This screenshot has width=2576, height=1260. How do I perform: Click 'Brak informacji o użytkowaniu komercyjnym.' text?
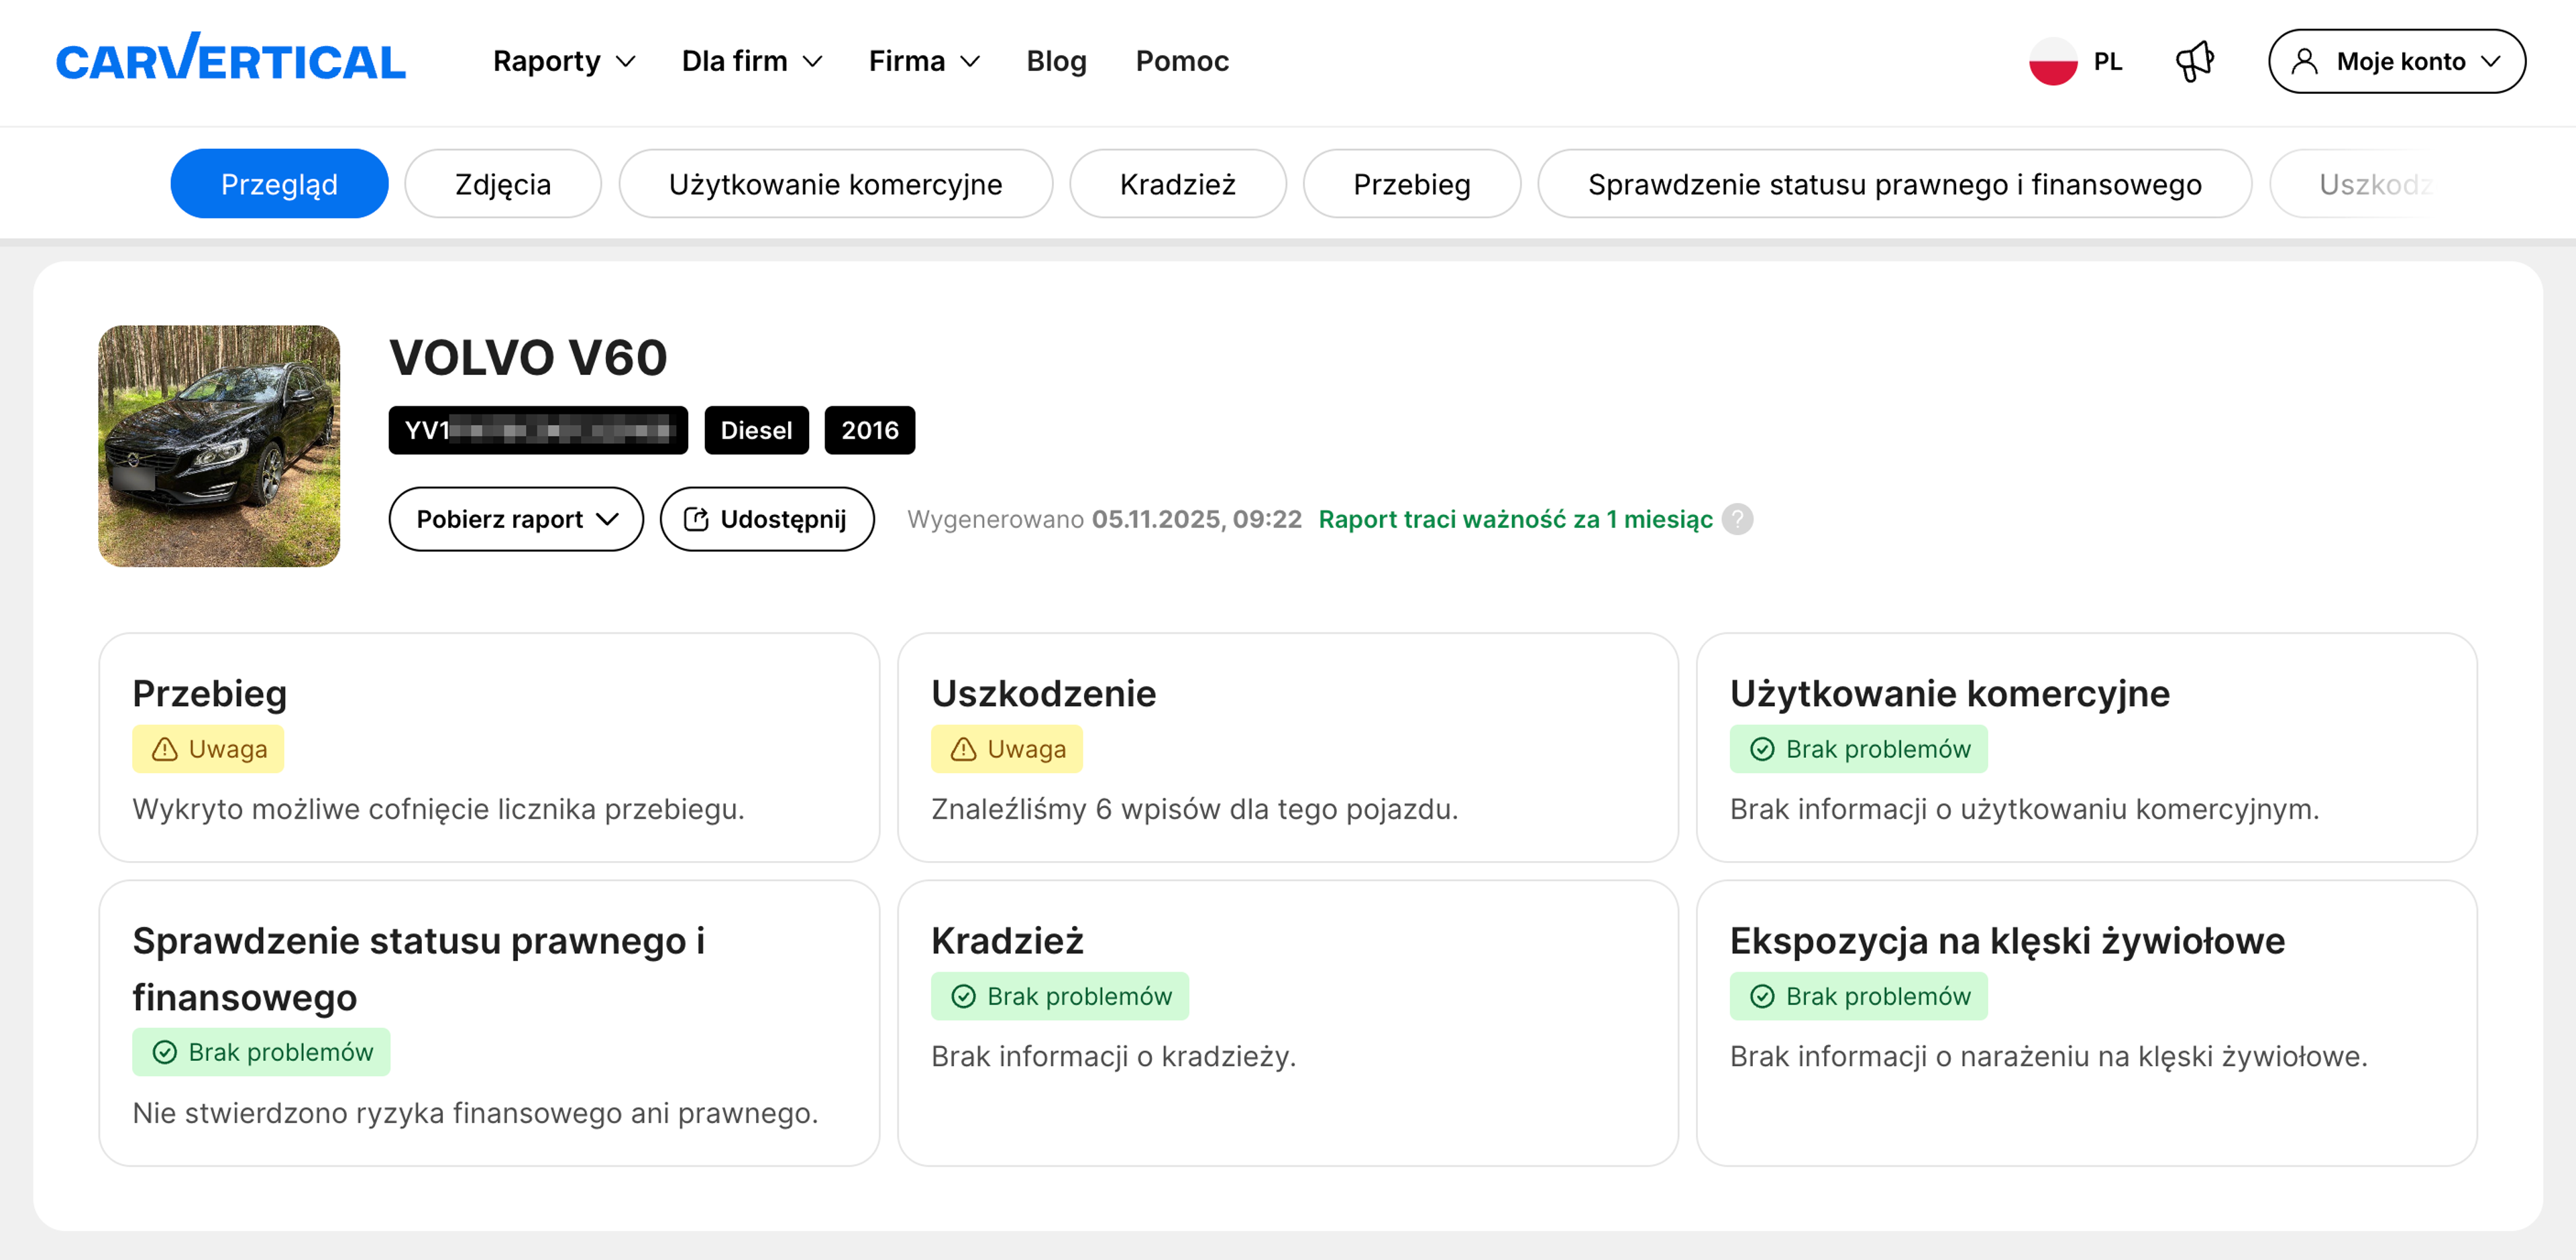point(2024,809)
